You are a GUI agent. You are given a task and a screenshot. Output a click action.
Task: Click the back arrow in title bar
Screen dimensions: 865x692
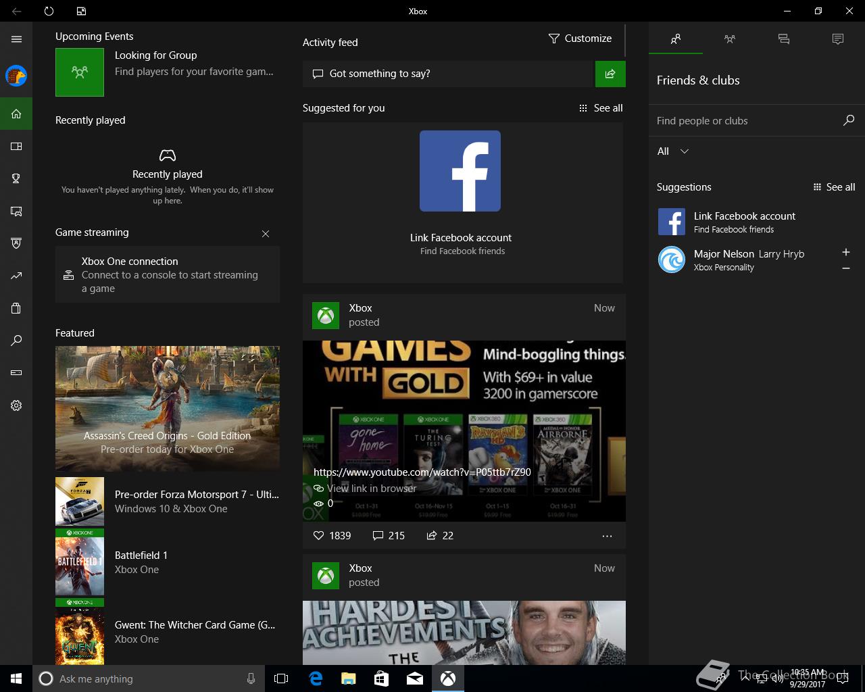(x=16, y=11)
